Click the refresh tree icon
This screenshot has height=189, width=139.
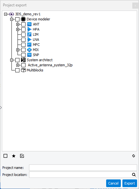click(x=134, y=156)
